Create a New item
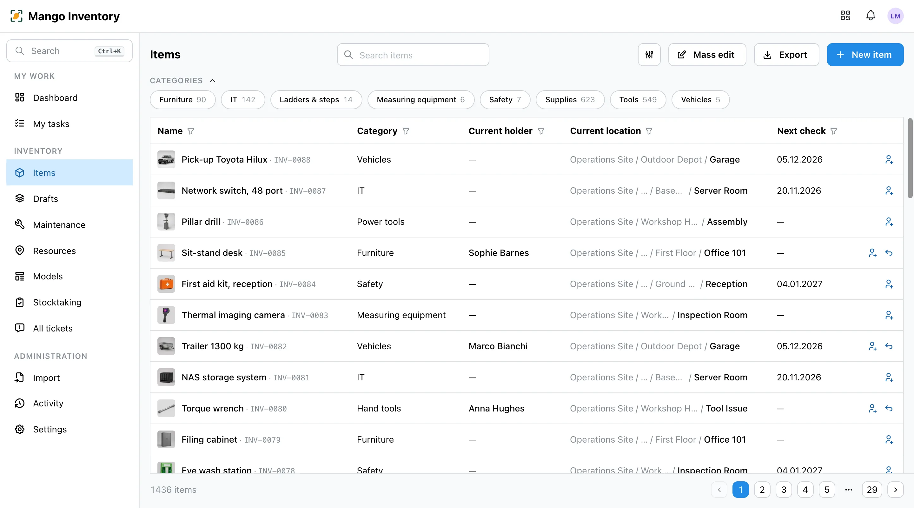Image resolution: width=914 pixels, height=508 pixels. click(x=865, y=55)
